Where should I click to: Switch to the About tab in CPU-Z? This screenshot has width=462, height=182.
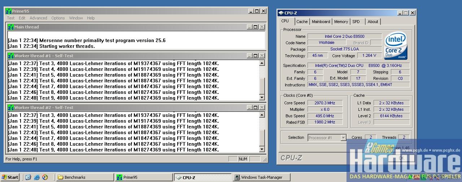coord(373,22)
